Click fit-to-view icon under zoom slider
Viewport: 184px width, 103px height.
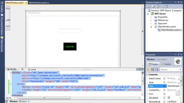(8, 29)
